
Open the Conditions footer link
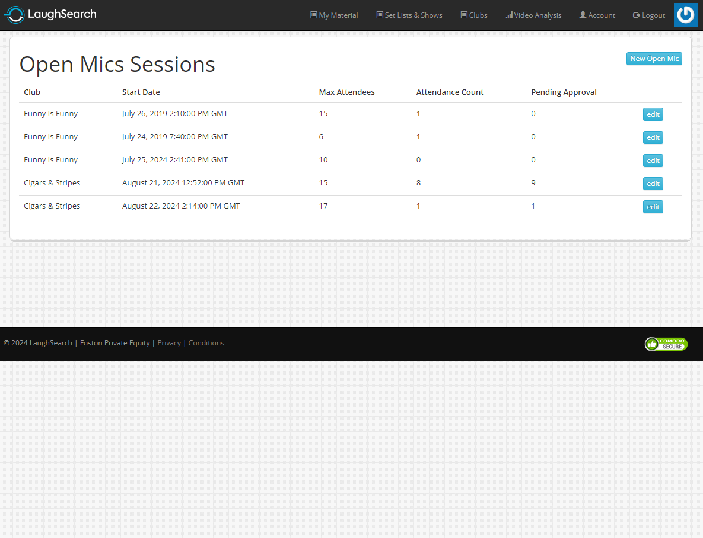pos(206,343)
